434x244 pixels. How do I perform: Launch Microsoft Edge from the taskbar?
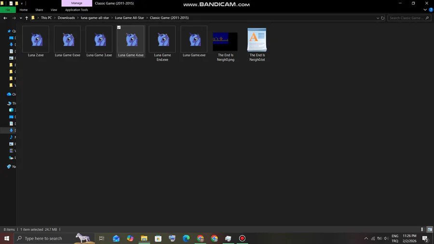(186, 238)
